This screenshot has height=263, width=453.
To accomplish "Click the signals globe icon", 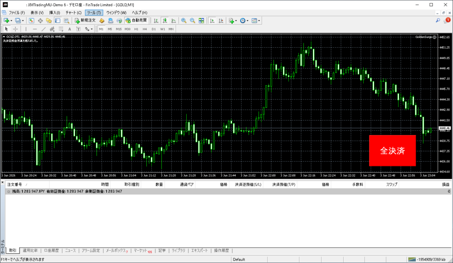I will coord(119,20).
